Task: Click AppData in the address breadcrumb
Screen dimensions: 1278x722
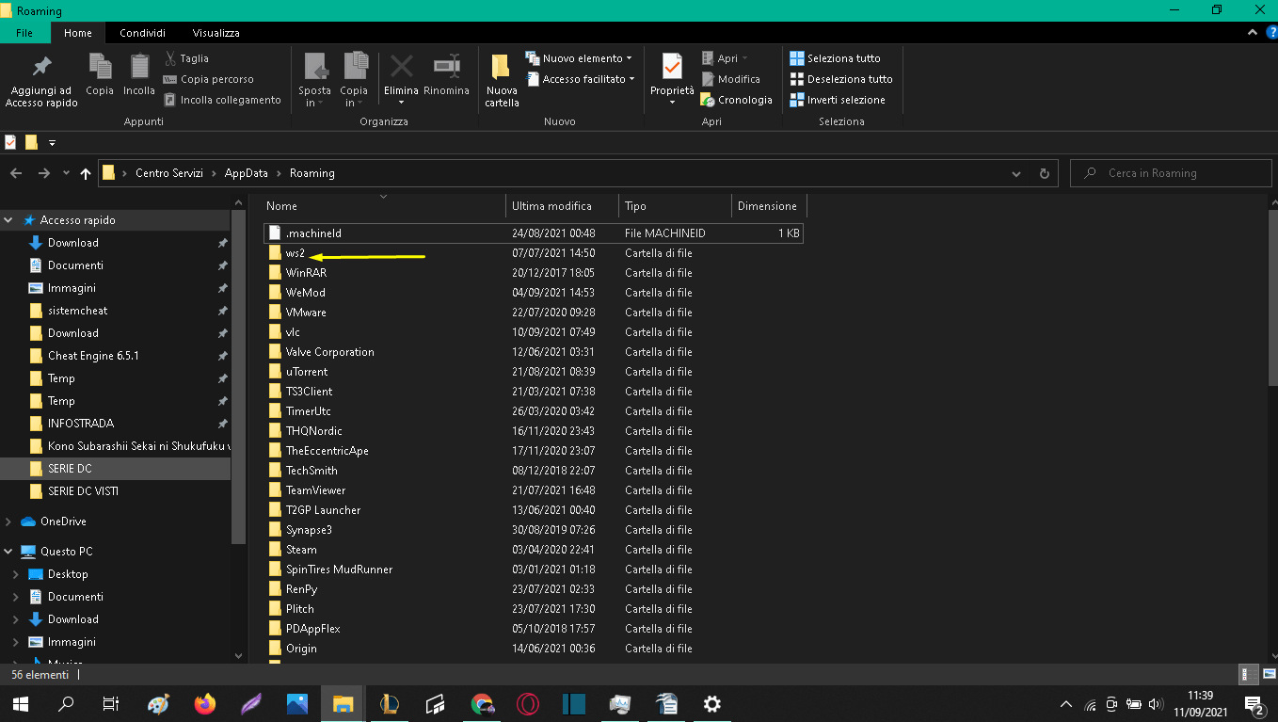Action: pyautogui.click(x=246, y=173)
